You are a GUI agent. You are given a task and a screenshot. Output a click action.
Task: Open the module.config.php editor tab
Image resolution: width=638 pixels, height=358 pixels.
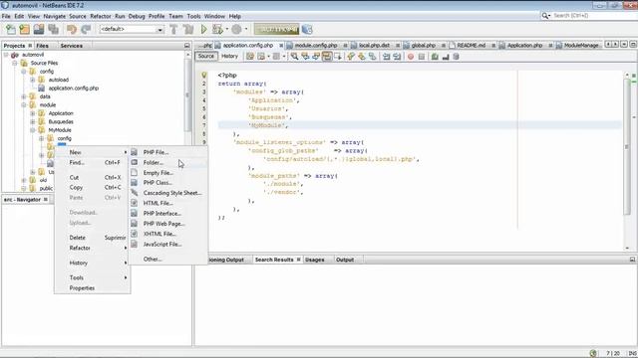tap(316, 45)
